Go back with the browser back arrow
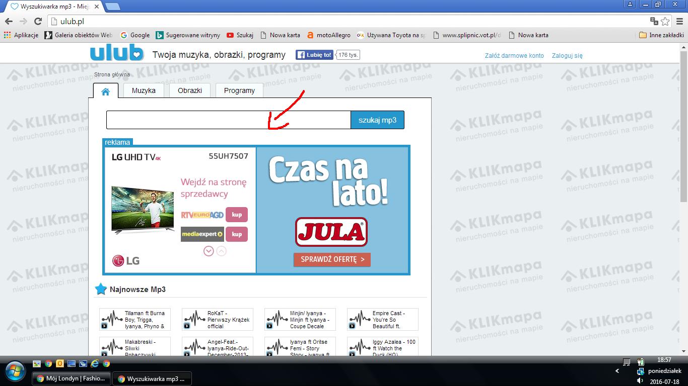 pos(9,21)
